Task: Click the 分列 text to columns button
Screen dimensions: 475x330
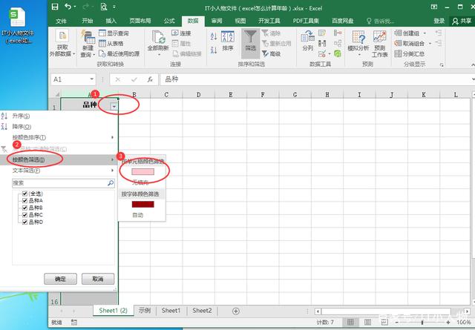Action: click(308, 41)
